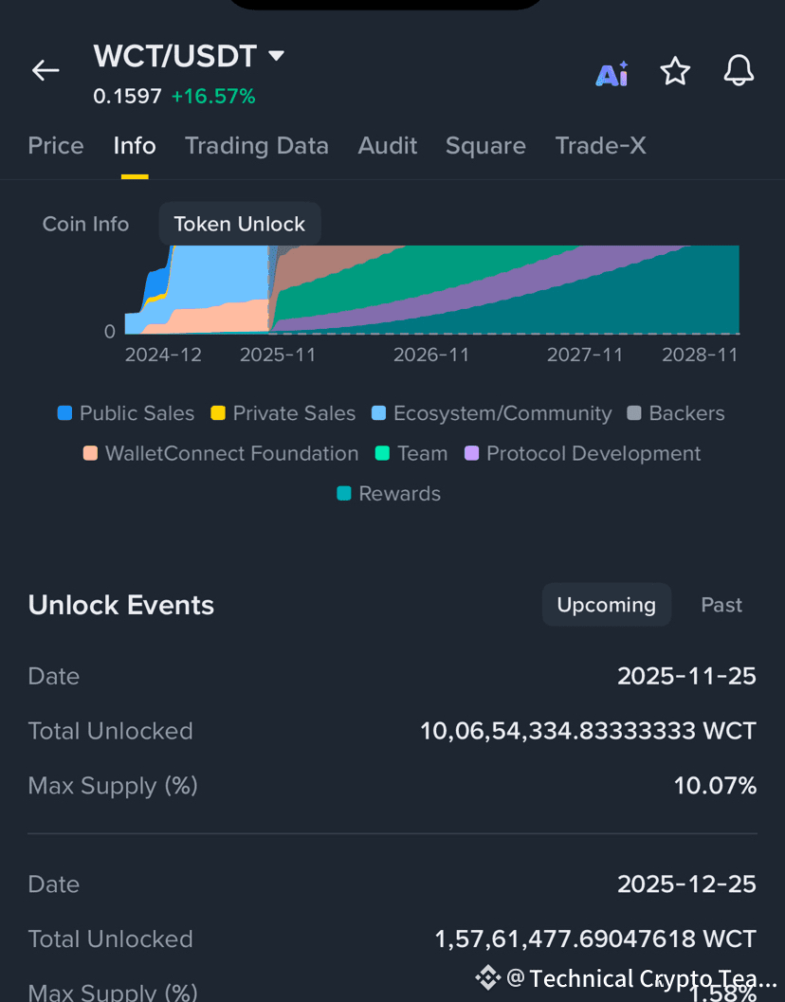Select Upcoming unlock events
The image size is (785, 1002).
pos(607,605)
